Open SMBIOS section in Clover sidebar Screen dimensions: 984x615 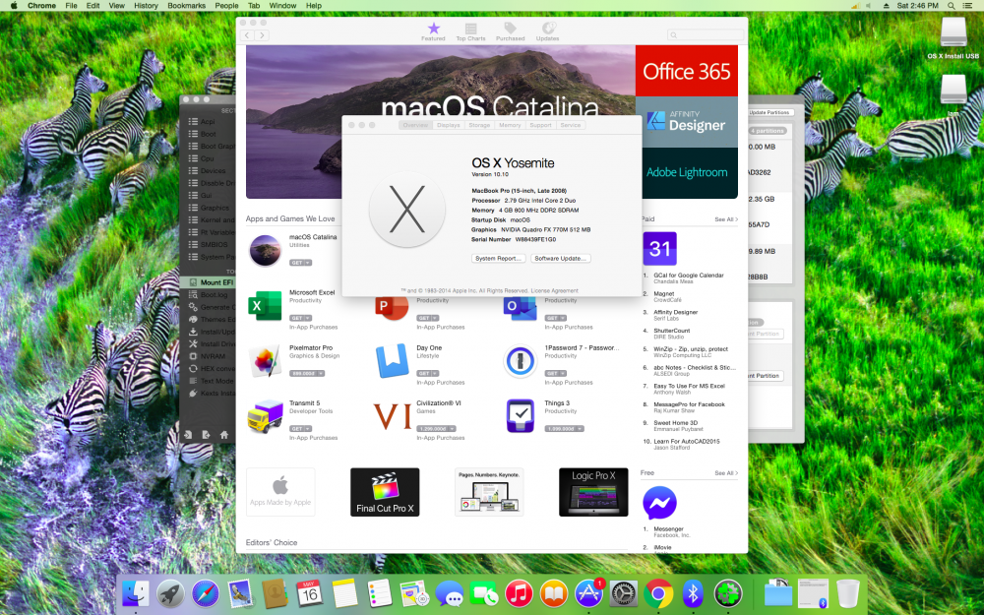[208, 245]
